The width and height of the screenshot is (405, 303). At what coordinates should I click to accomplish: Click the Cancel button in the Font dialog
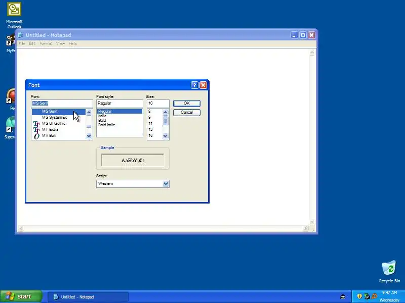coord(186,112)
